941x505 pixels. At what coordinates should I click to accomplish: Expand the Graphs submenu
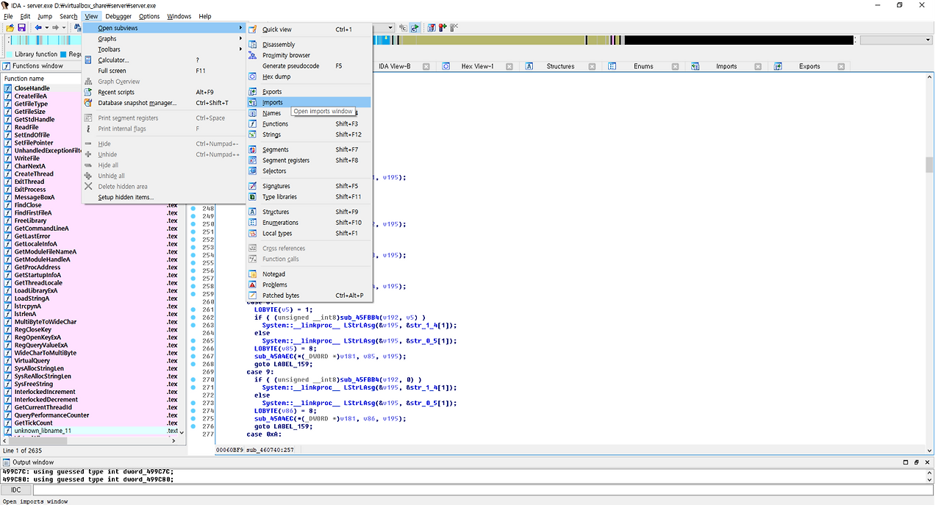(x=163, y=39)
